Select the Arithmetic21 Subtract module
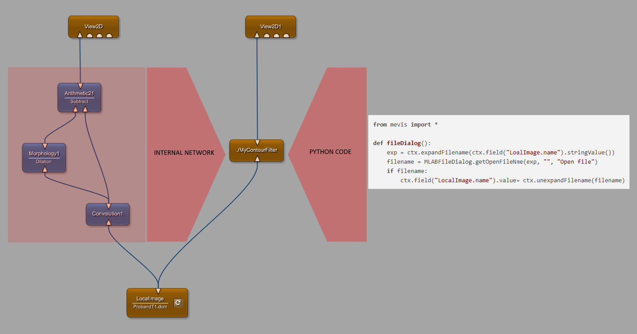This screenshot has width=637, height=334. click(x=79, y=97)
